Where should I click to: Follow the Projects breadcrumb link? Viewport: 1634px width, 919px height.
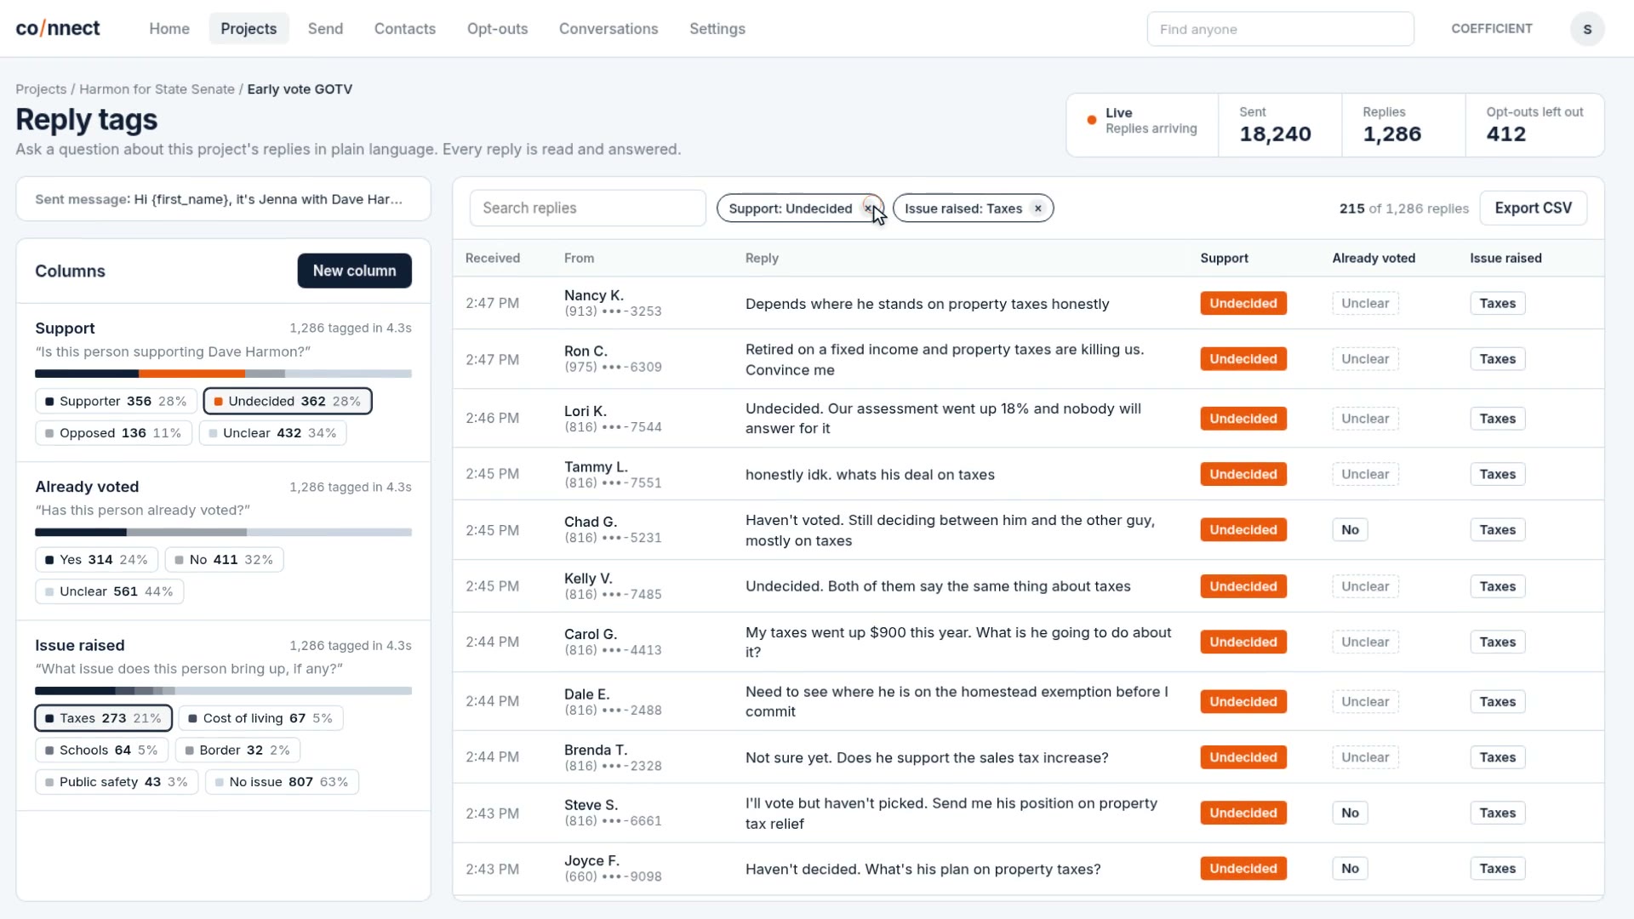click(41, 89)
